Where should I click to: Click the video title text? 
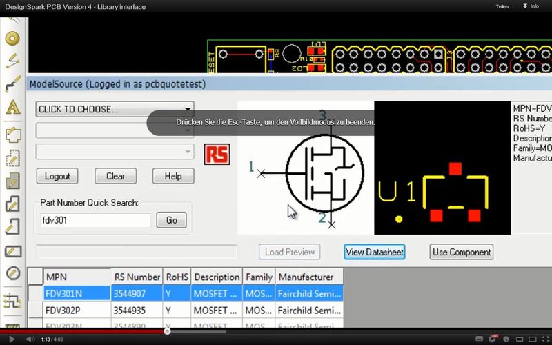point(75,7)
